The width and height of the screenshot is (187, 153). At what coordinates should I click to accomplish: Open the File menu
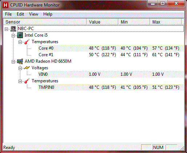8,14
